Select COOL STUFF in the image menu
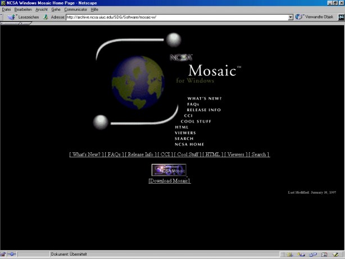 click(196, 121)
